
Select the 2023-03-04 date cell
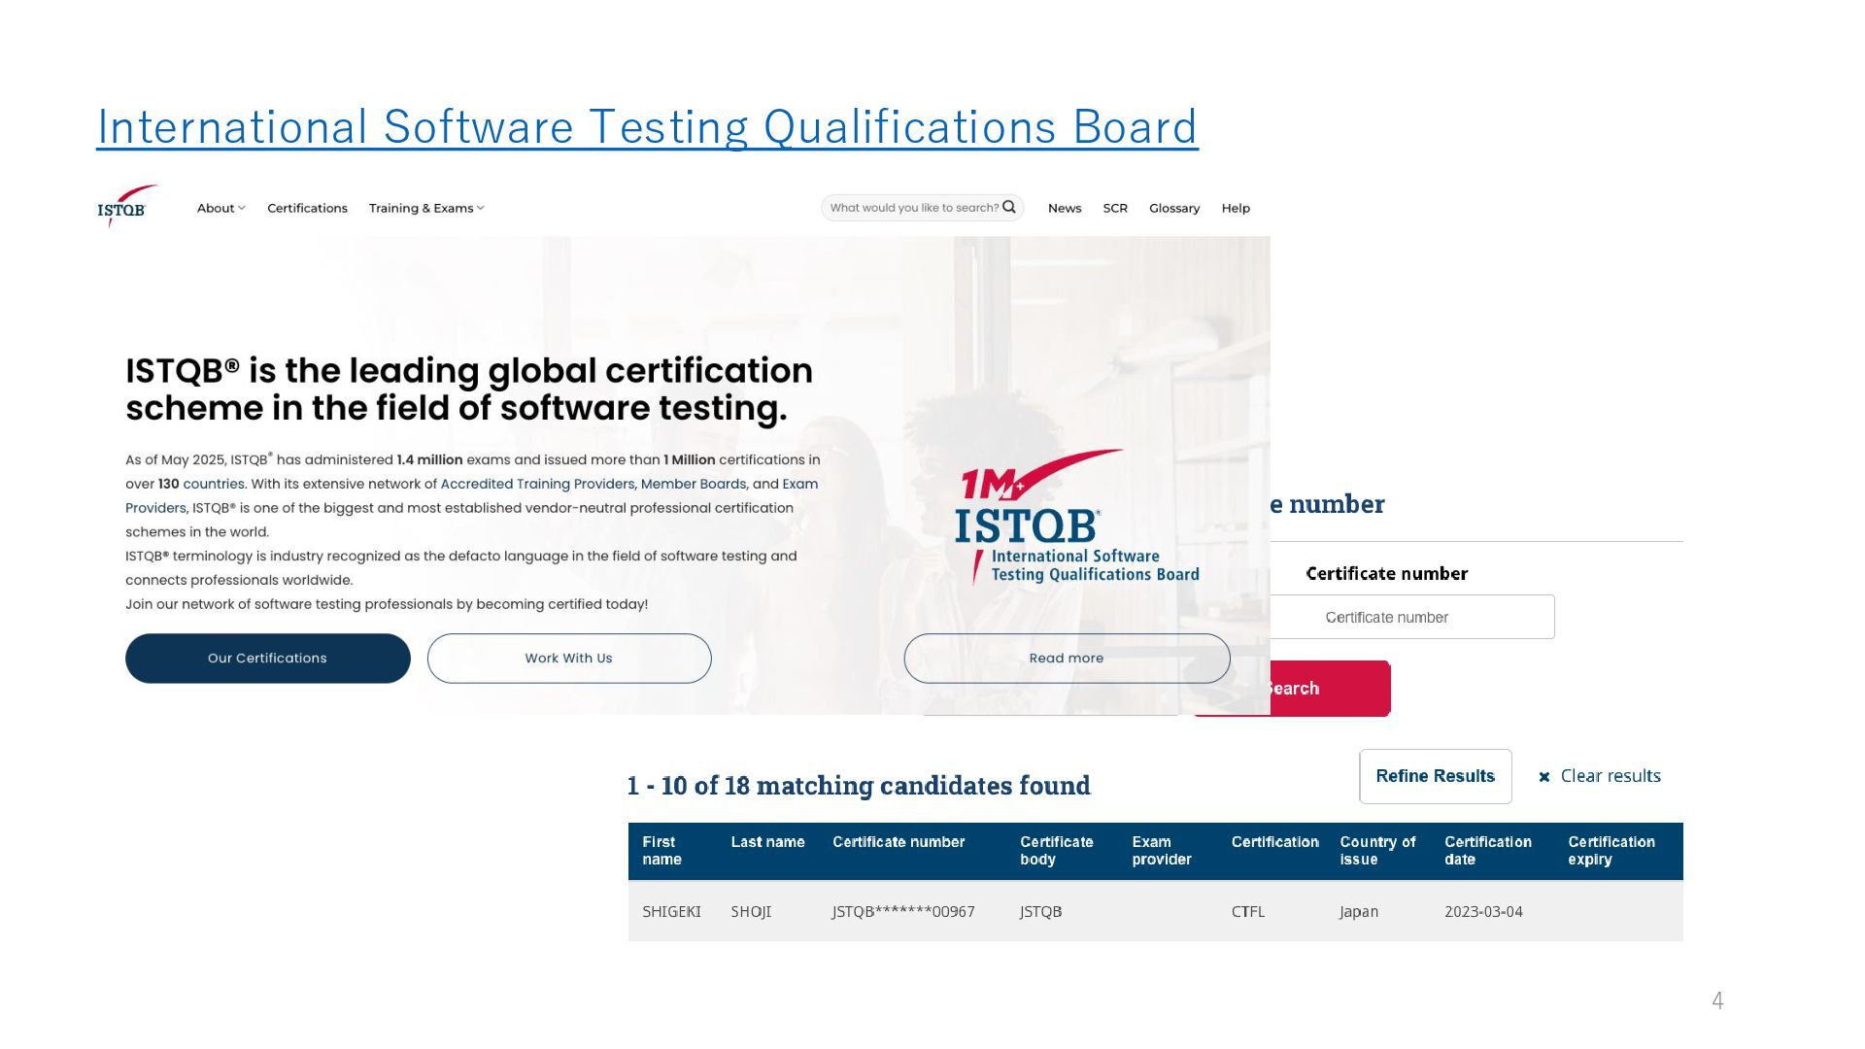(x=1483, y=912)
